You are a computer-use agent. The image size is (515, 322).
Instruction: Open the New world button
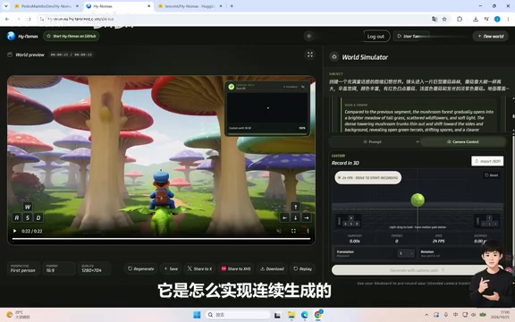tap(491, 36)
